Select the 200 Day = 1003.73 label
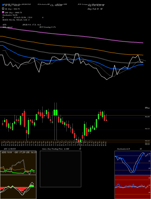The width and height of the screenshot is (151, 199). click(x=13, y=12)
